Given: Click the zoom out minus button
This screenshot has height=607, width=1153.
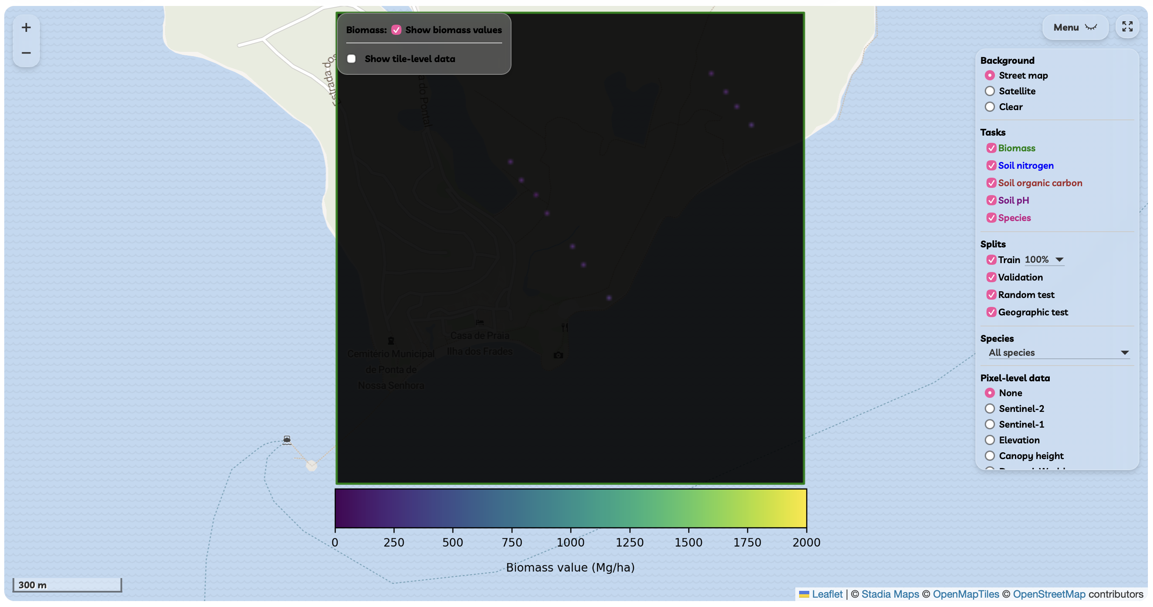Looking at the screenshot, I should (26, 53).
